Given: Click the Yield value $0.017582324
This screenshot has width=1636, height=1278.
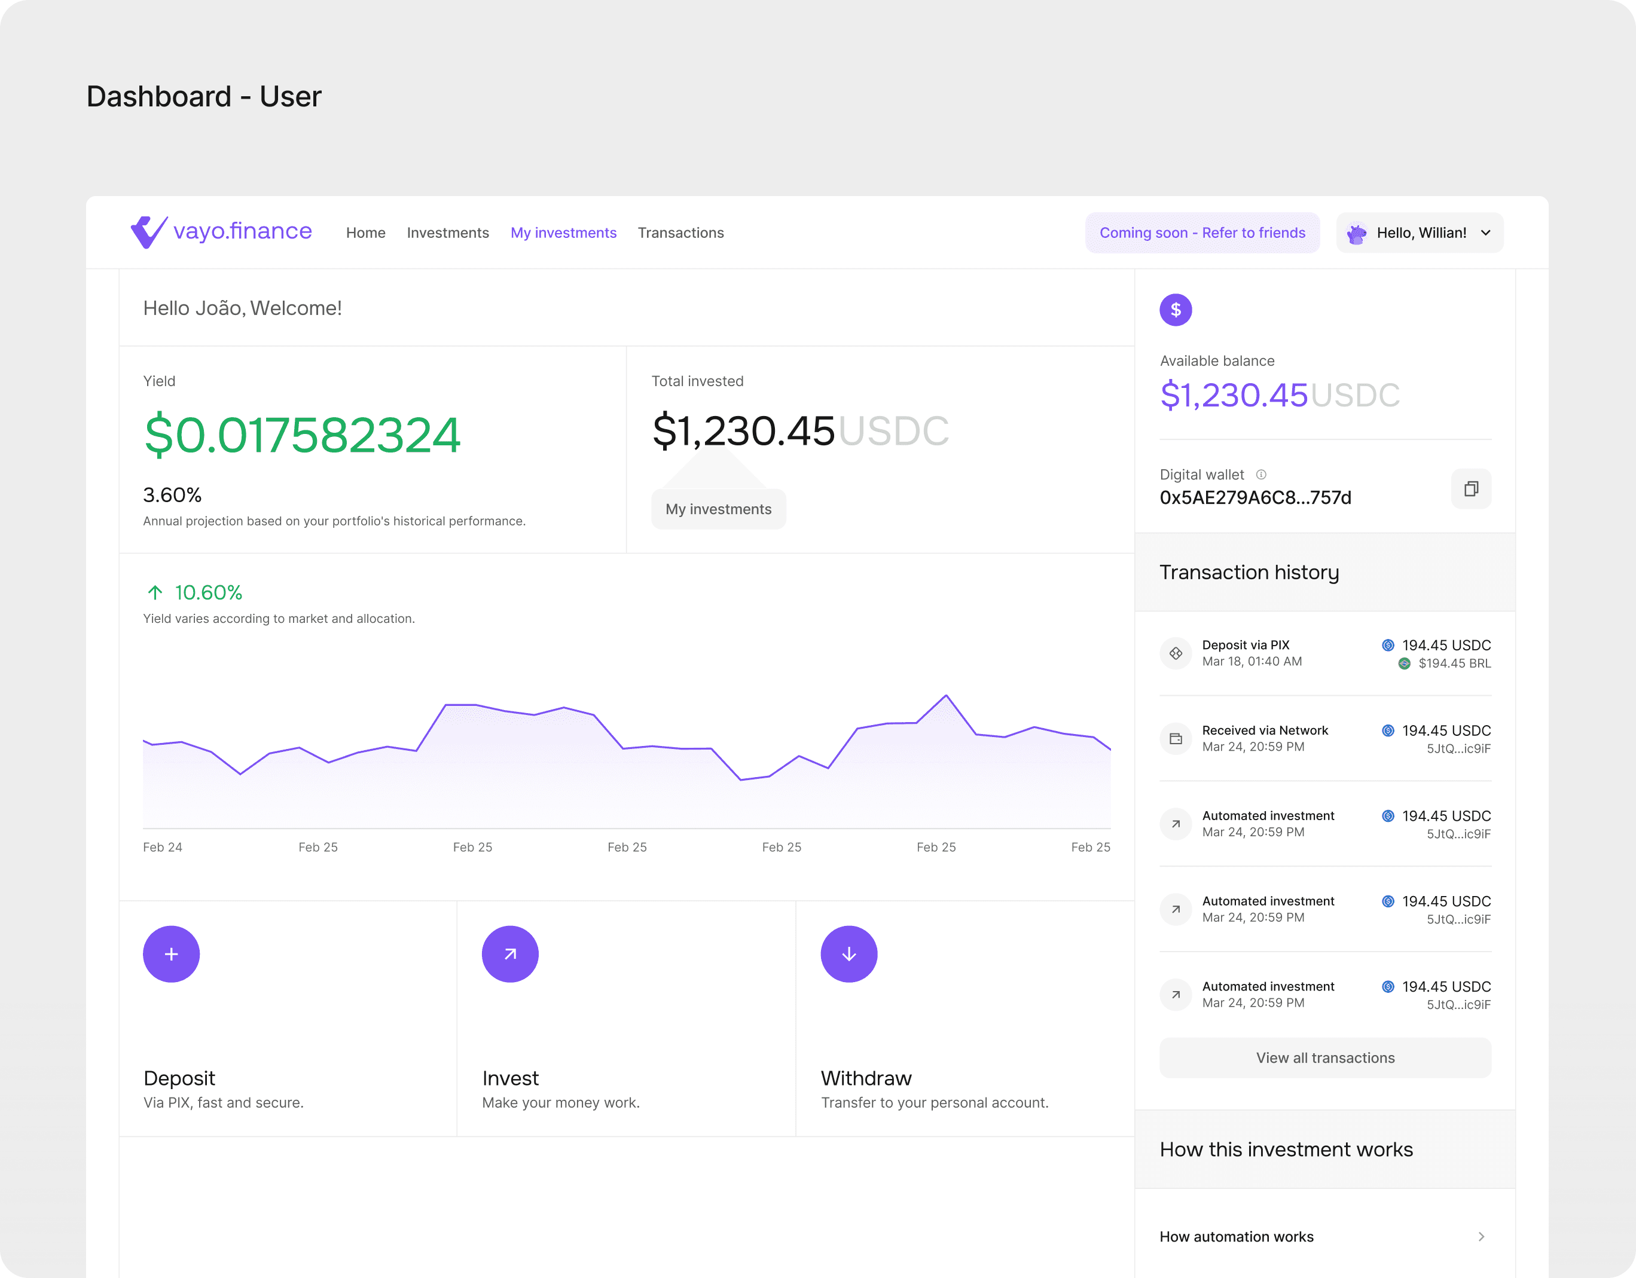Looking at the screenshot, I should coord(302,435).
